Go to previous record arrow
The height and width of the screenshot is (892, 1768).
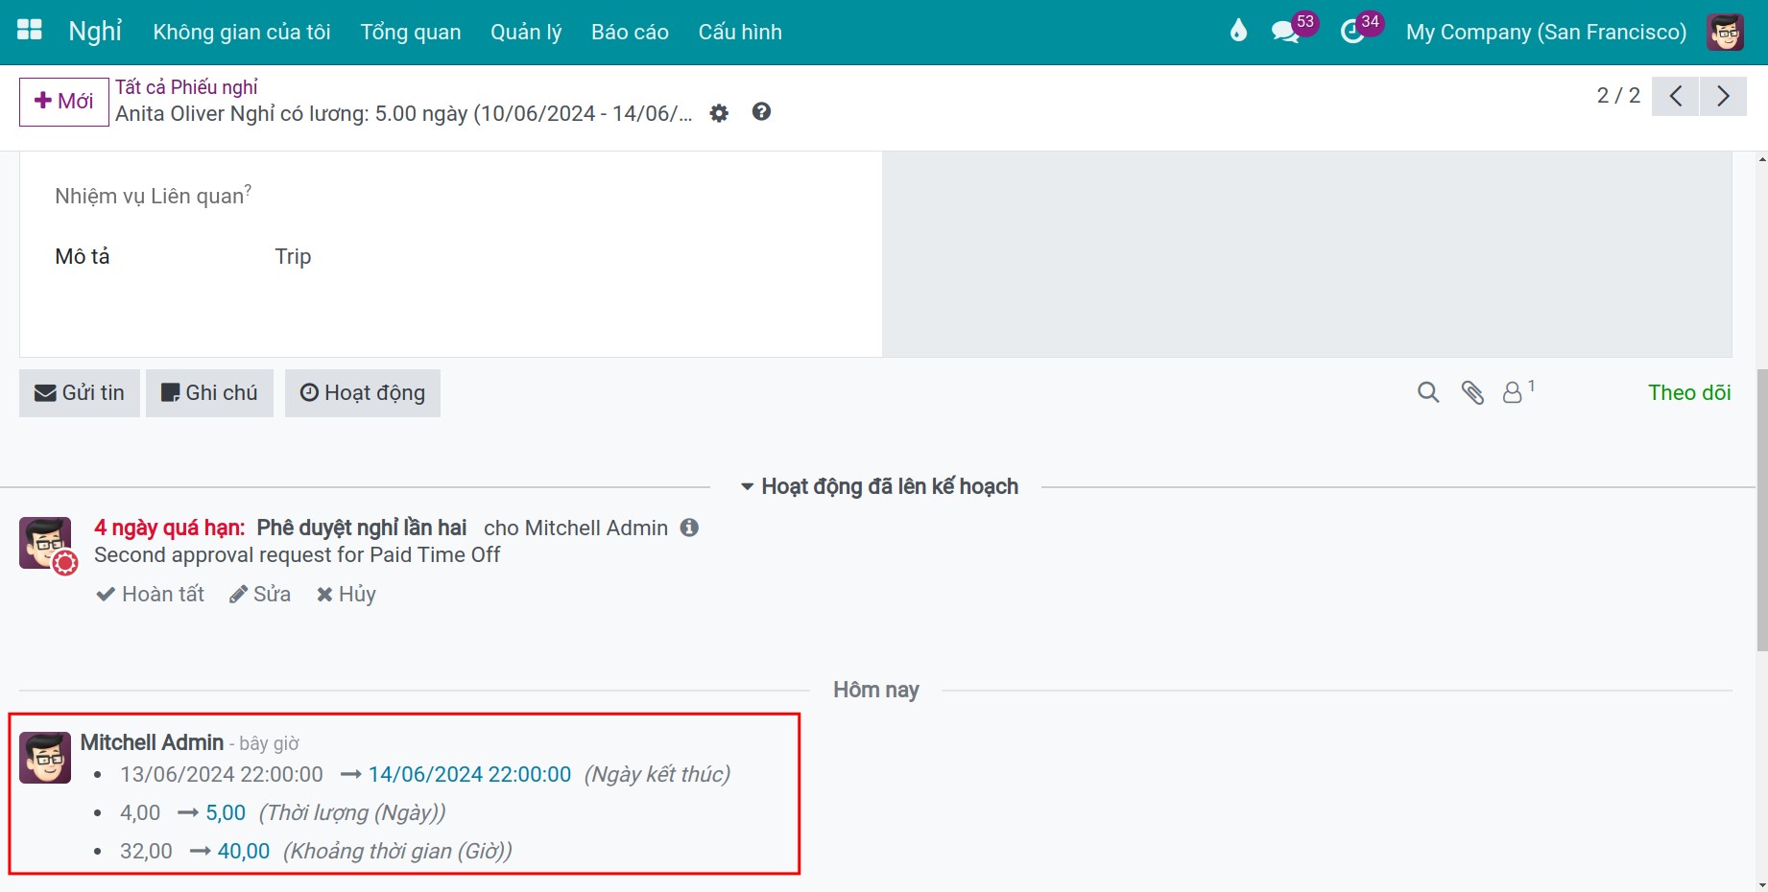point(1676,96)
